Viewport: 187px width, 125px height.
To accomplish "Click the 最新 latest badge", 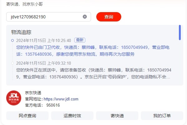I will click(80, 40).
